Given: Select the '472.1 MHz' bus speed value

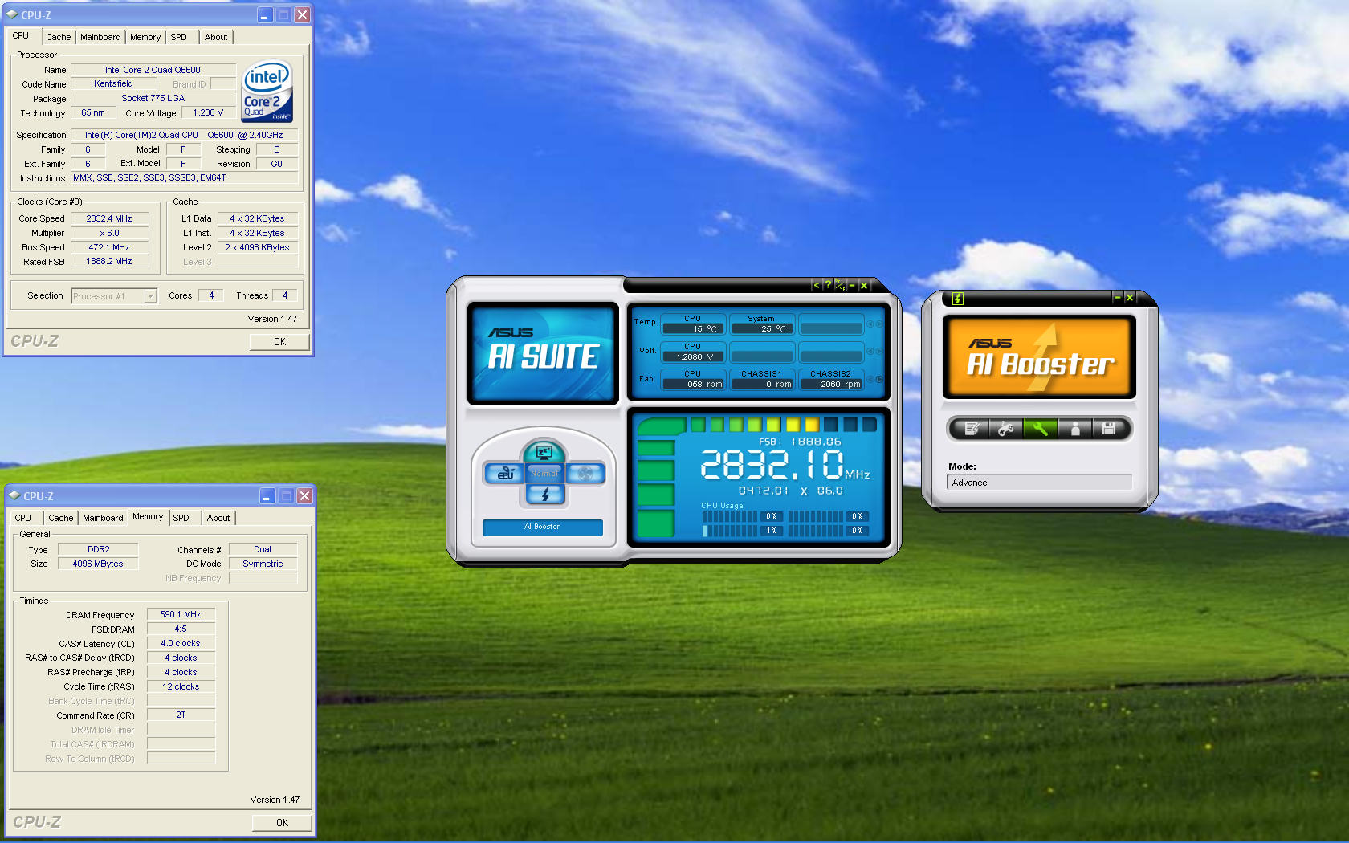Looking at the screenshot, I should click(x=109, y=247).
